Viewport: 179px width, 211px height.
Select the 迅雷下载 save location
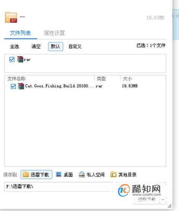(36, 175)
